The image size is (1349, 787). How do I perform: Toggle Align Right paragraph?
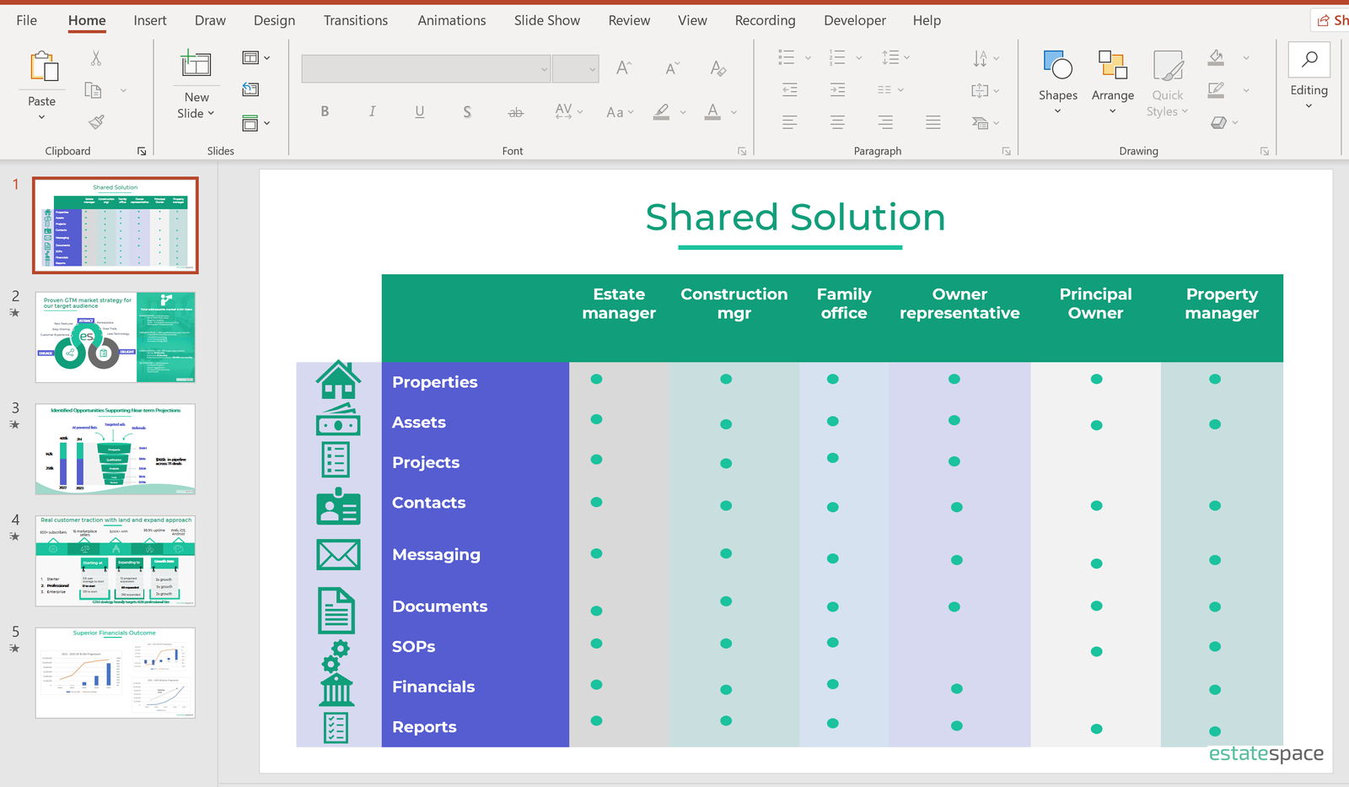click(885, 122)
